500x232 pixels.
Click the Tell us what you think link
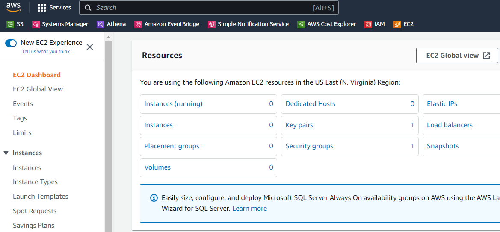(46, 51)
